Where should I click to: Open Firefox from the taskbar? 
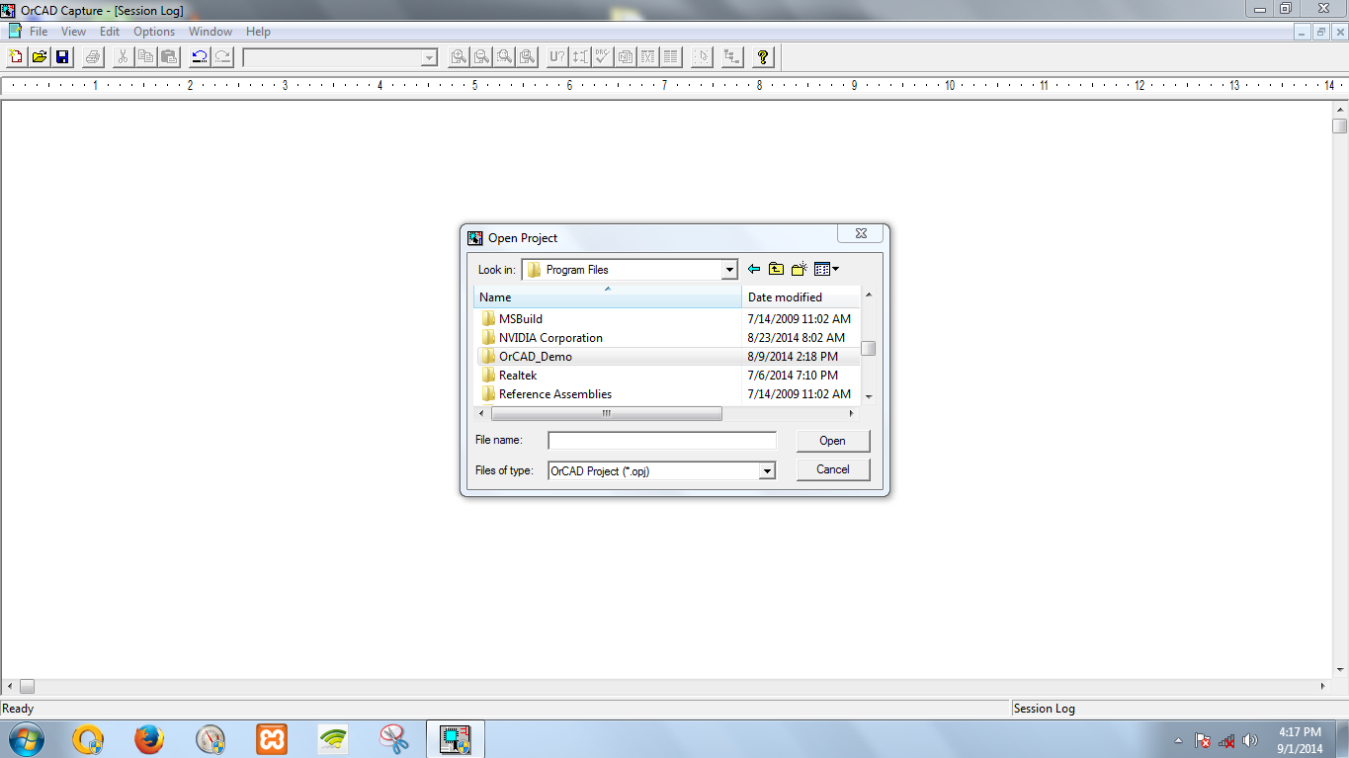click(149, 738)
